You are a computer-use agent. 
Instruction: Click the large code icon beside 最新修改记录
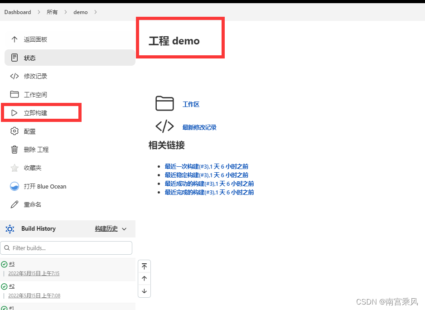[164, 126]
